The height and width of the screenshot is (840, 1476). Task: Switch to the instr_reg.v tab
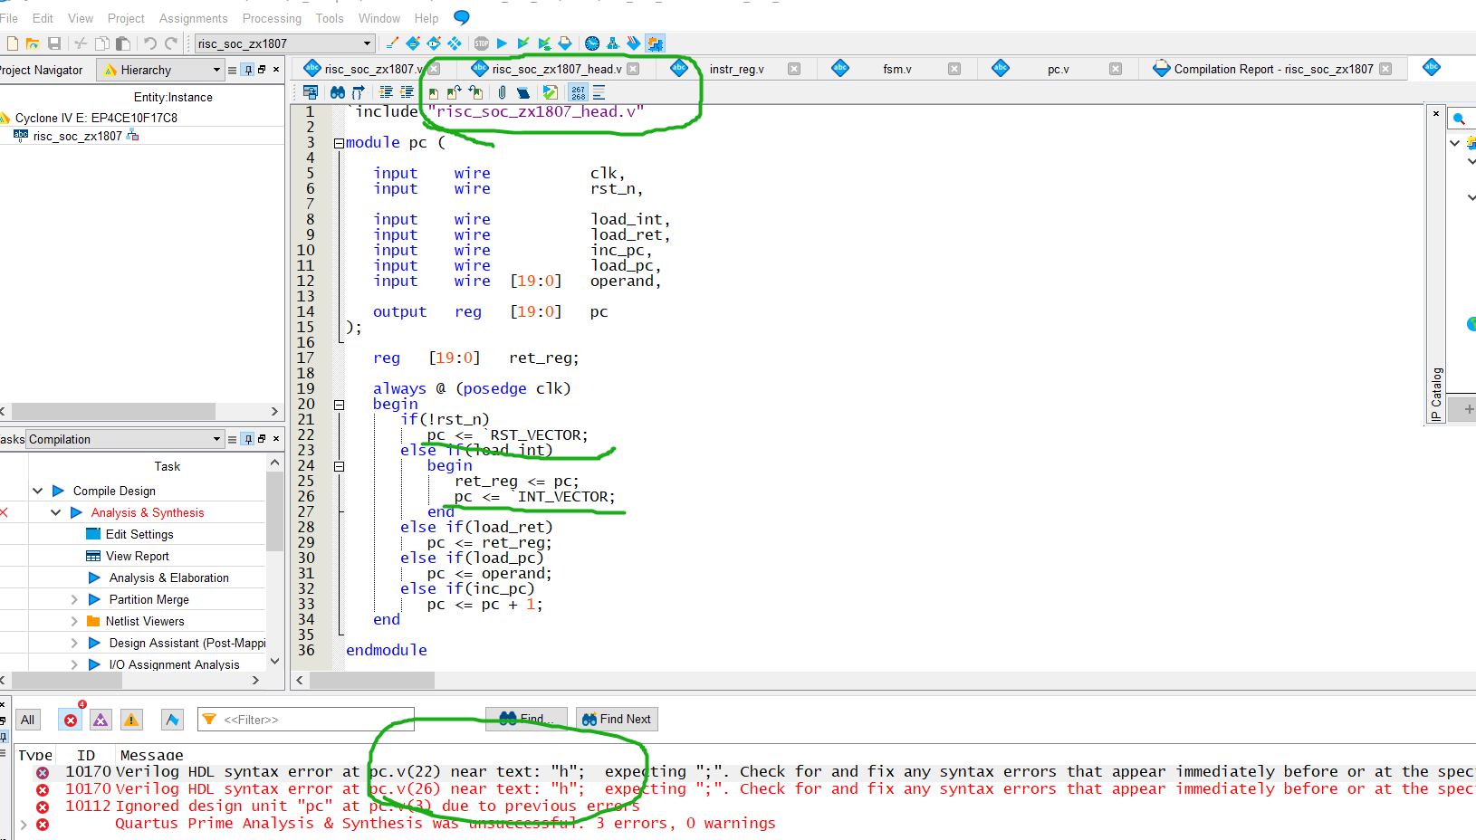click(x=737, y=68)
